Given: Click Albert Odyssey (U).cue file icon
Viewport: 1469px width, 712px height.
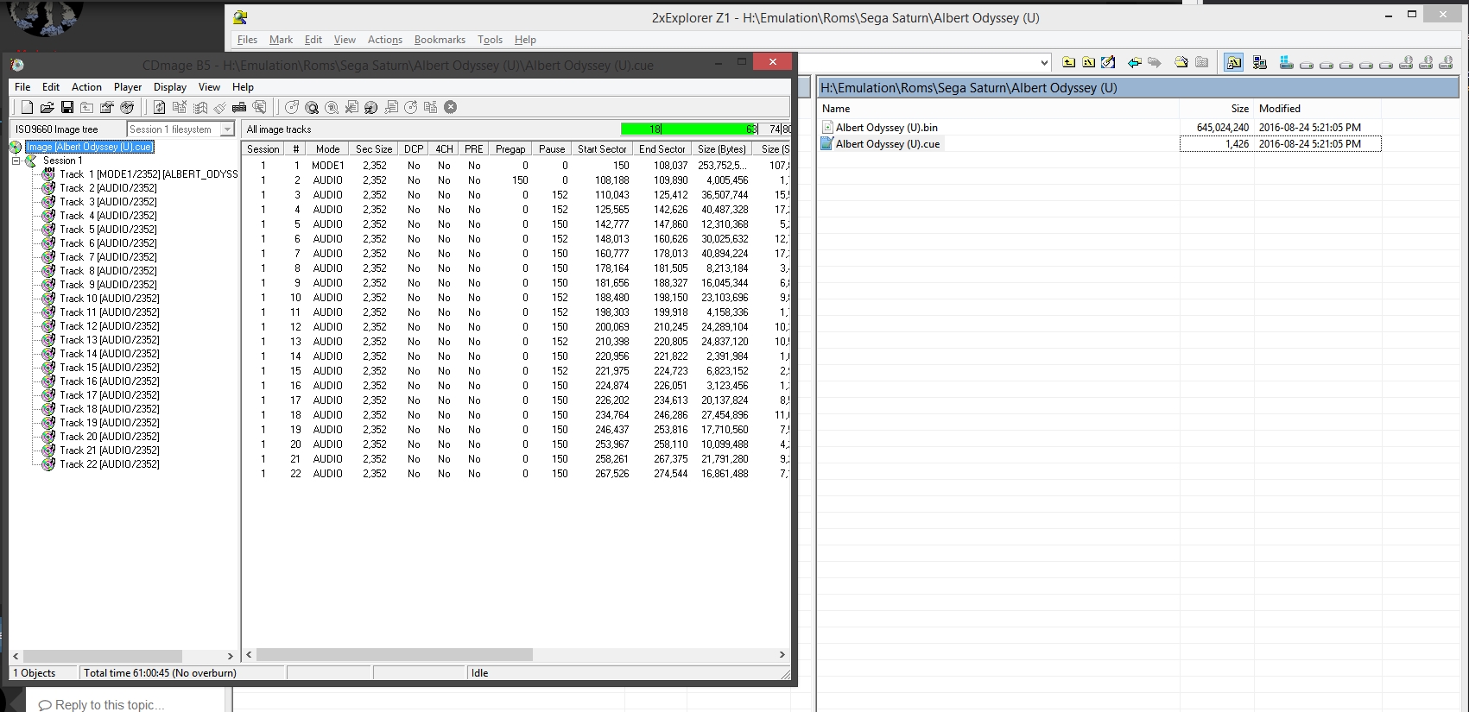Looking at the screenshot, I should pyautogui.click(x=826, y=144).
